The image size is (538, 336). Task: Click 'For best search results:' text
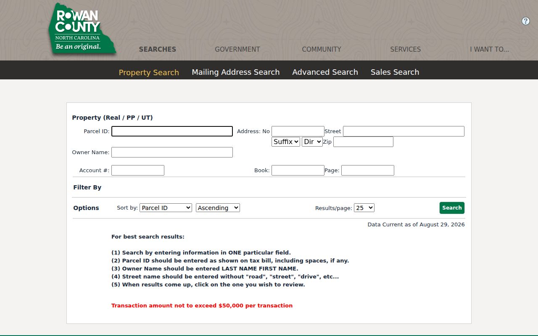click(x=148, y=236)
